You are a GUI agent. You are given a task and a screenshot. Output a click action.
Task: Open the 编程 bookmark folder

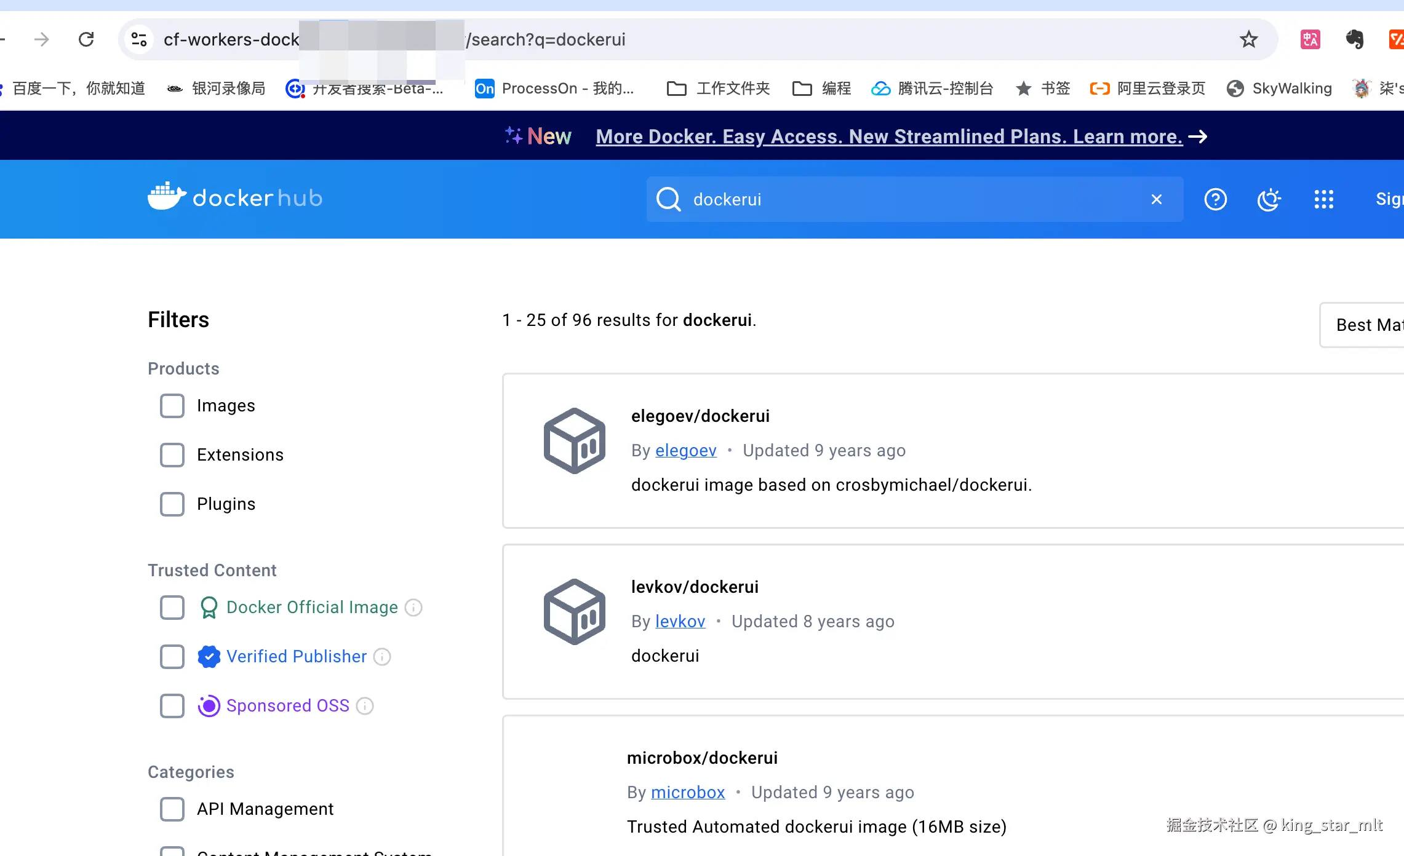click(822, 89)
